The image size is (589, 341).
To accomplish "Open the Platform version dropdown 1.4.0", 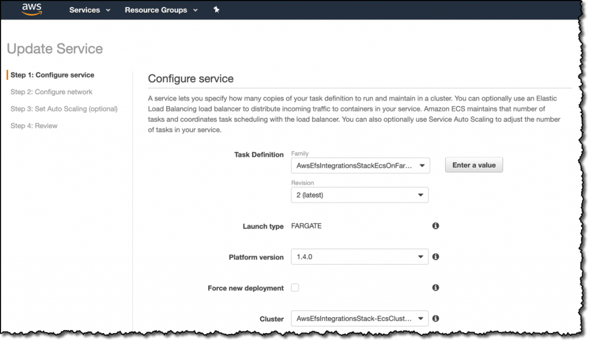I will coord(359,257).
